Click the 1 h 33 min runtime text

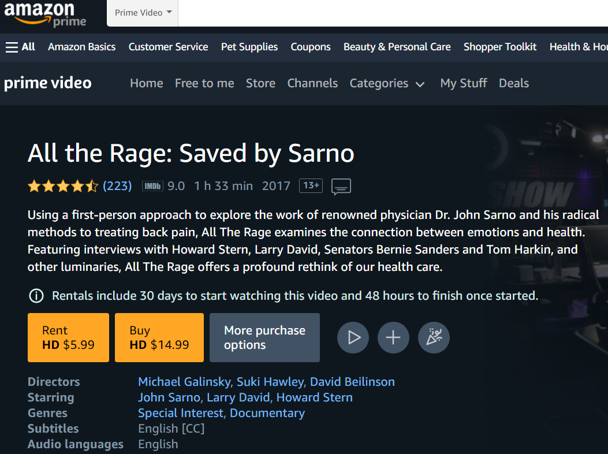tap(223, 186)
